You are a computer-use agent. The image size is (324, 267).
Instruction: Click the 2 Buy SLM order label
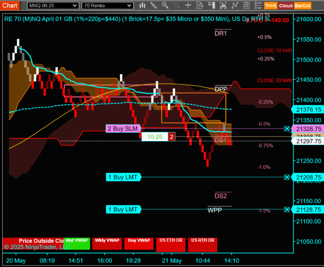tap(123, 129)
